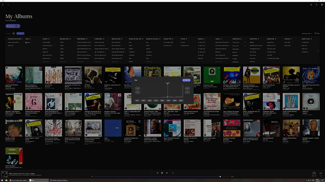This screenshot has width=325, height=182.
Task: Toggle Classical genre focus
Action: [46, 42]
